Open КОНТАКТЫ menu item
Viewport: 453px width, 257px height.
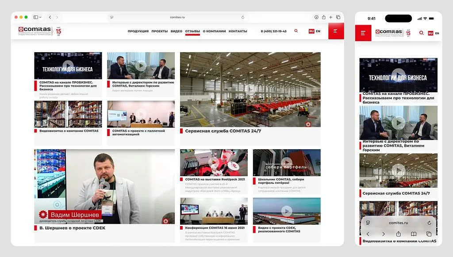point(238,31)
